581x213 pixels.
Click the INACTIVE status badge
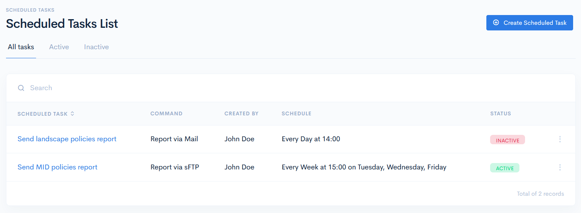pos(507,140)
